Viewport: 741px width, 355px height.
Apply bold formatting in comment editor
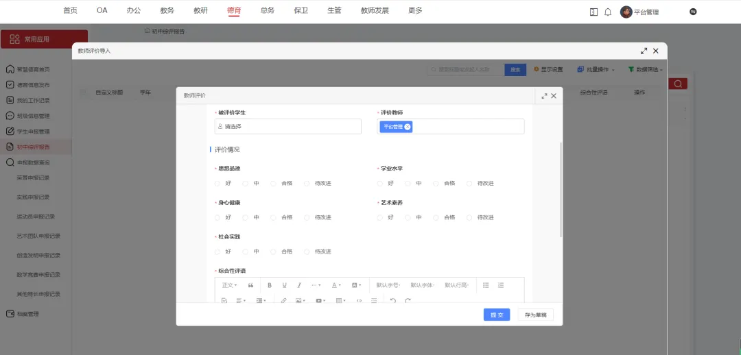pyautogui.click(x=270, y=285)
